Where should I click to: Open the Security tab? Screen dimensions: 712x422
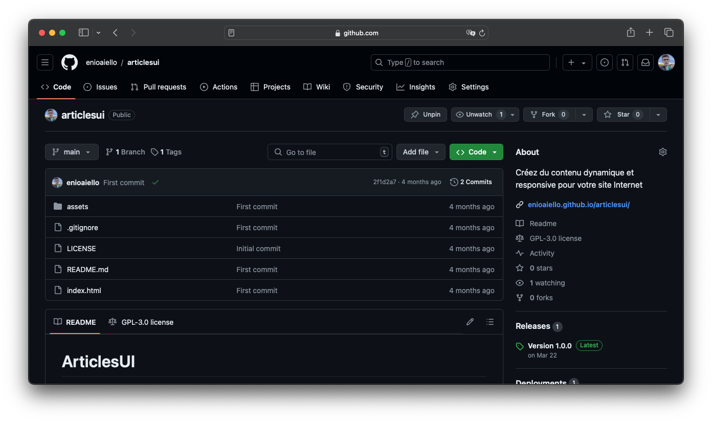click(363, 87)
